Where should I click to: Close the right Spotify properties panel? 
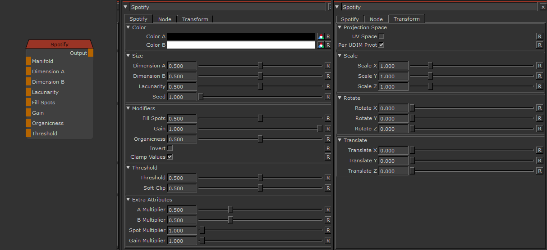pos(542,7)
